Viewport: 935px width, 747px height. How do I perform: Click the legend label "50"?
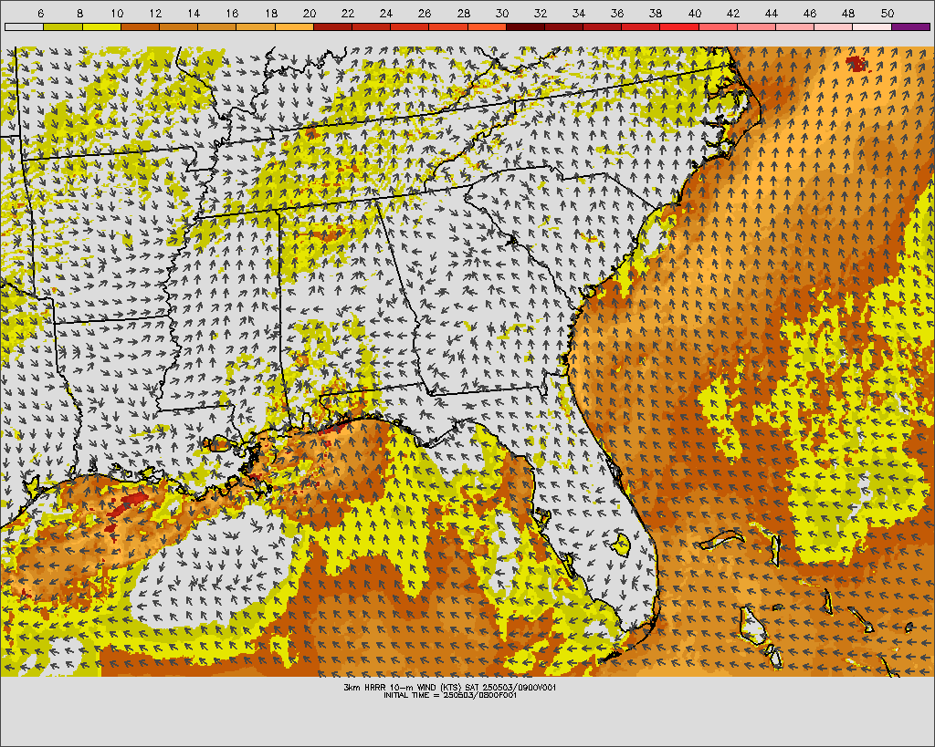(888, 13)
